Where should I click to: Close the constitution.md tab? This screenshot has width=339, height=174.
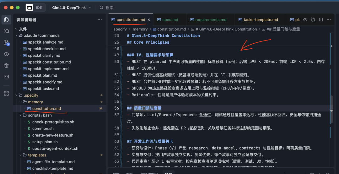149,20
